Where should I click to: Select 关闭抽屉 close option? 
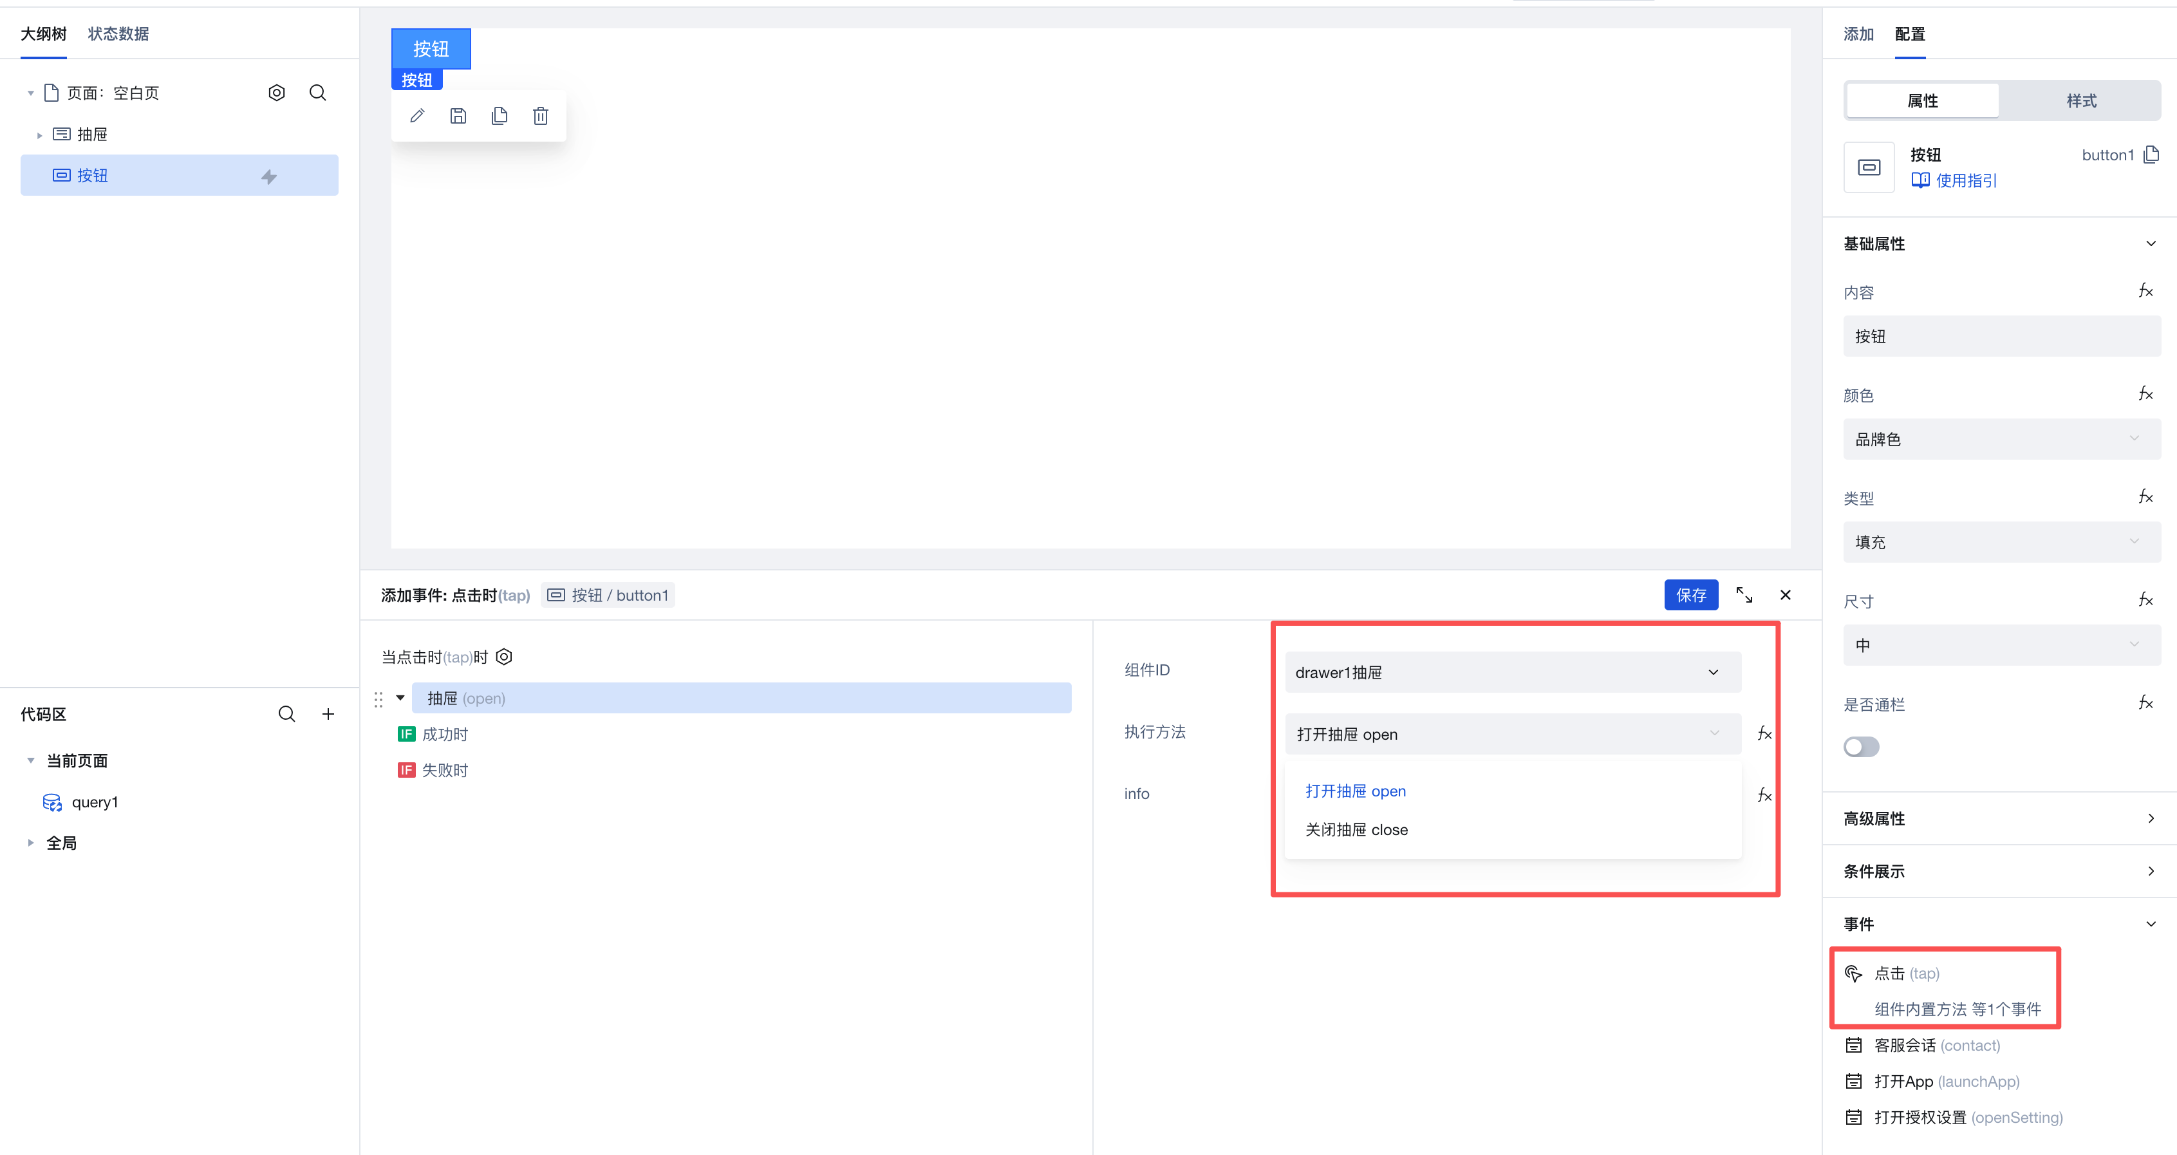[x=1356, y=829]
